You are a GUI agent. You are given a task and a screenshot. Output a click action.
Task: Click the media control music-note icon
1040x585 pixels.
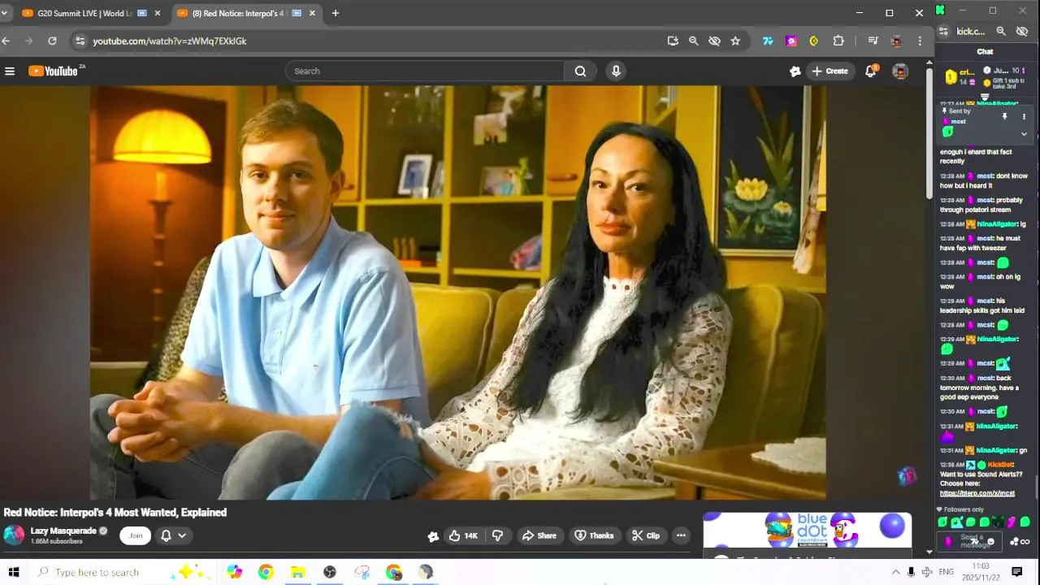click(x=873, y=41)
